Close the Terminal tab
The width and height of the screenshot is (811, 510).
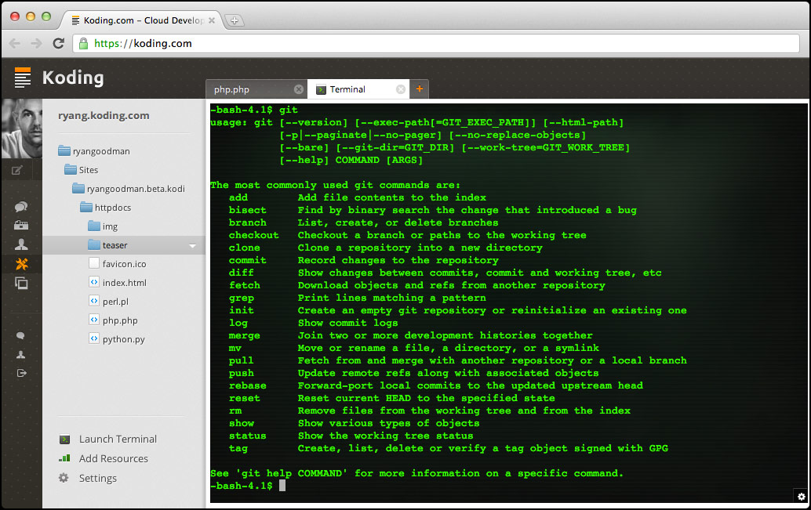click(x=400, y=89)
